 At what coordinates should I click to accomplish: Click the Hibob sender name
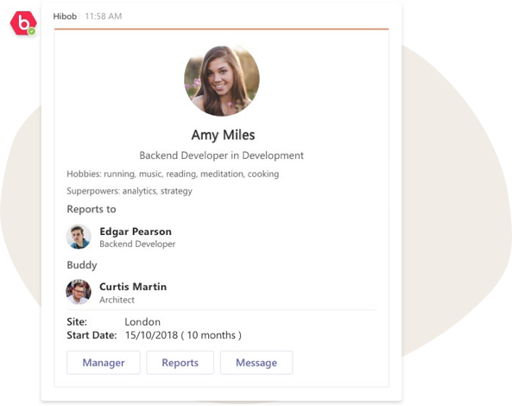click(65, 16)
